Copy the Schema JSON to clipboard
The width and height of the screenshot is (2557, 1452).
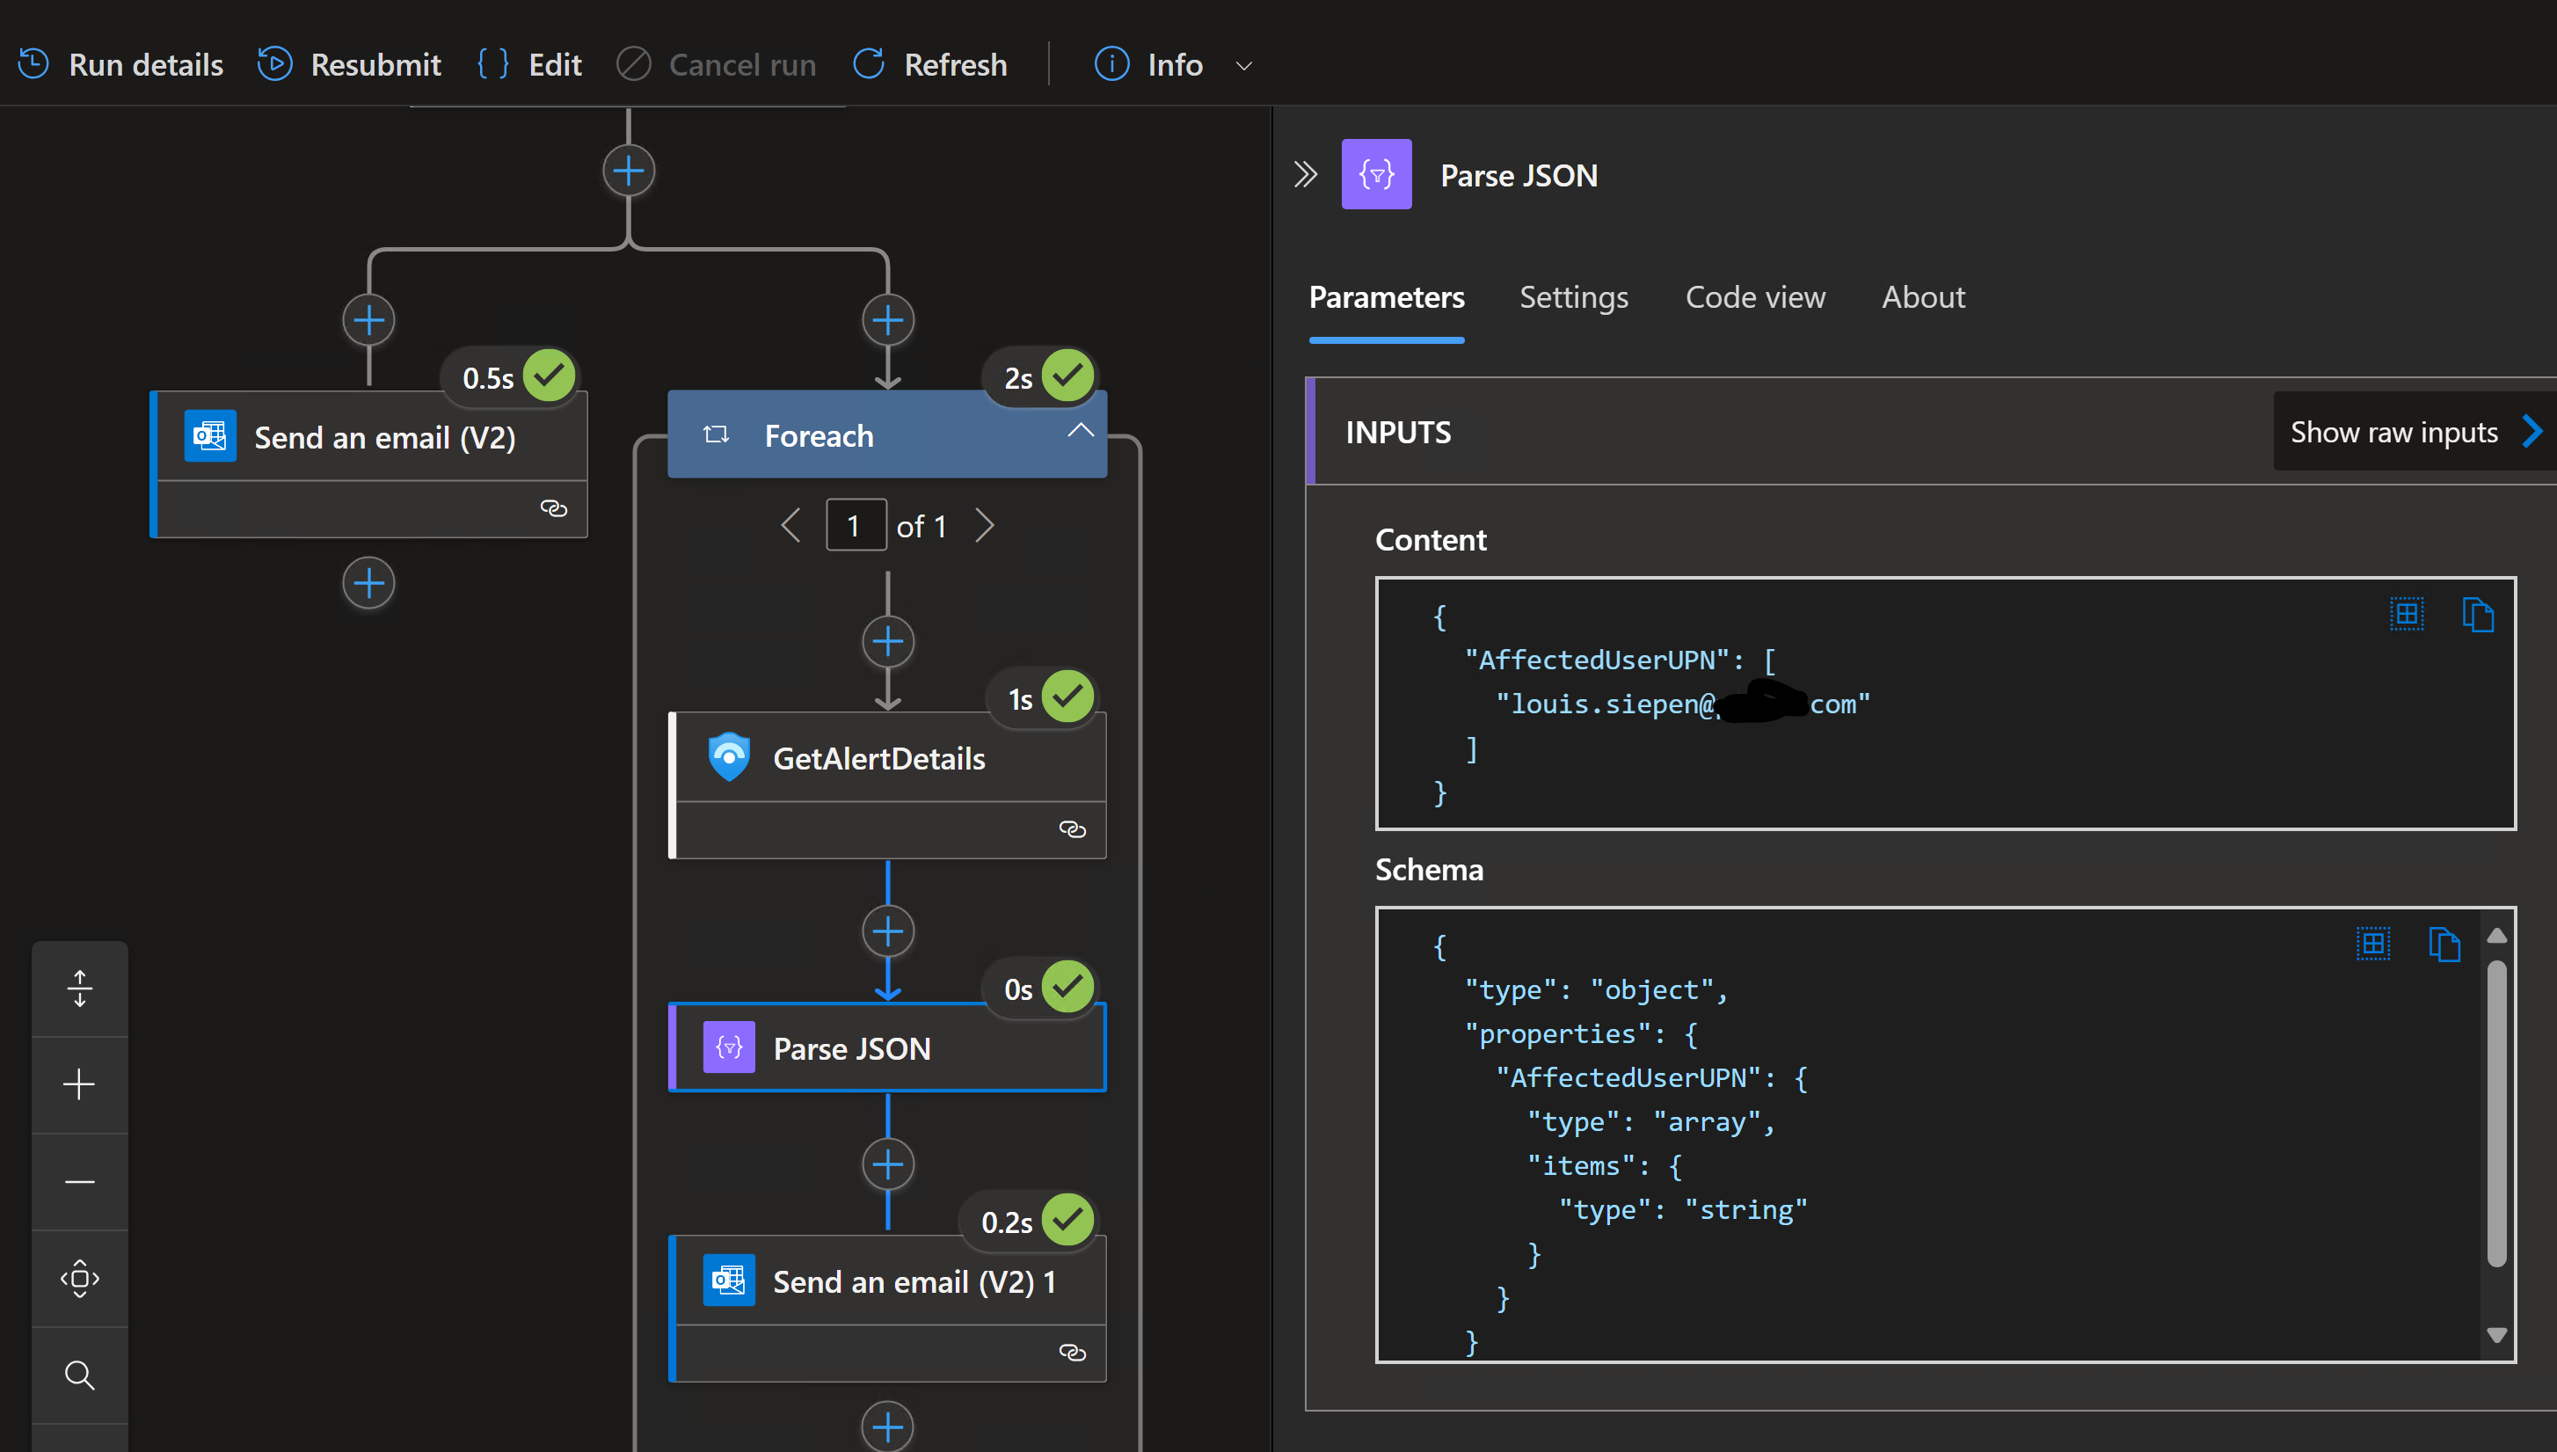click(x=2444, y=944)
